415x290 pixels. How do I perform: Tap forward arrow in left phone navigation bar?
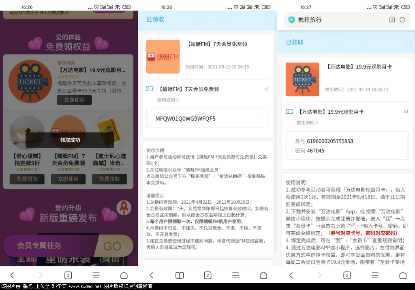coord(41,275)
